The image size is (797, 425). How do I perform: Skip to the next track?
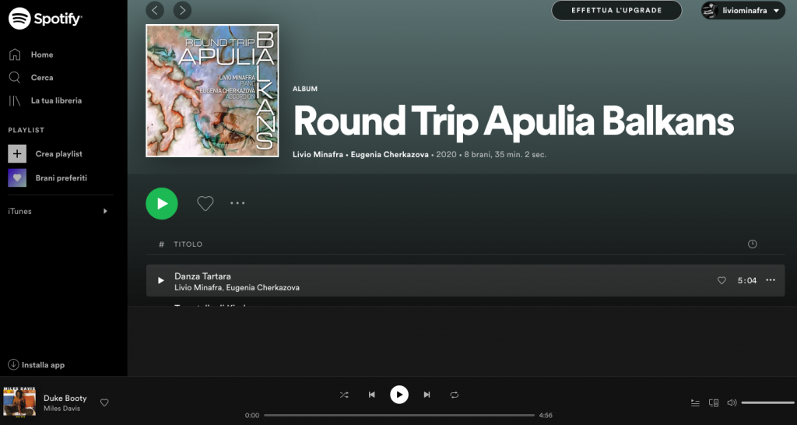point(427,395)
